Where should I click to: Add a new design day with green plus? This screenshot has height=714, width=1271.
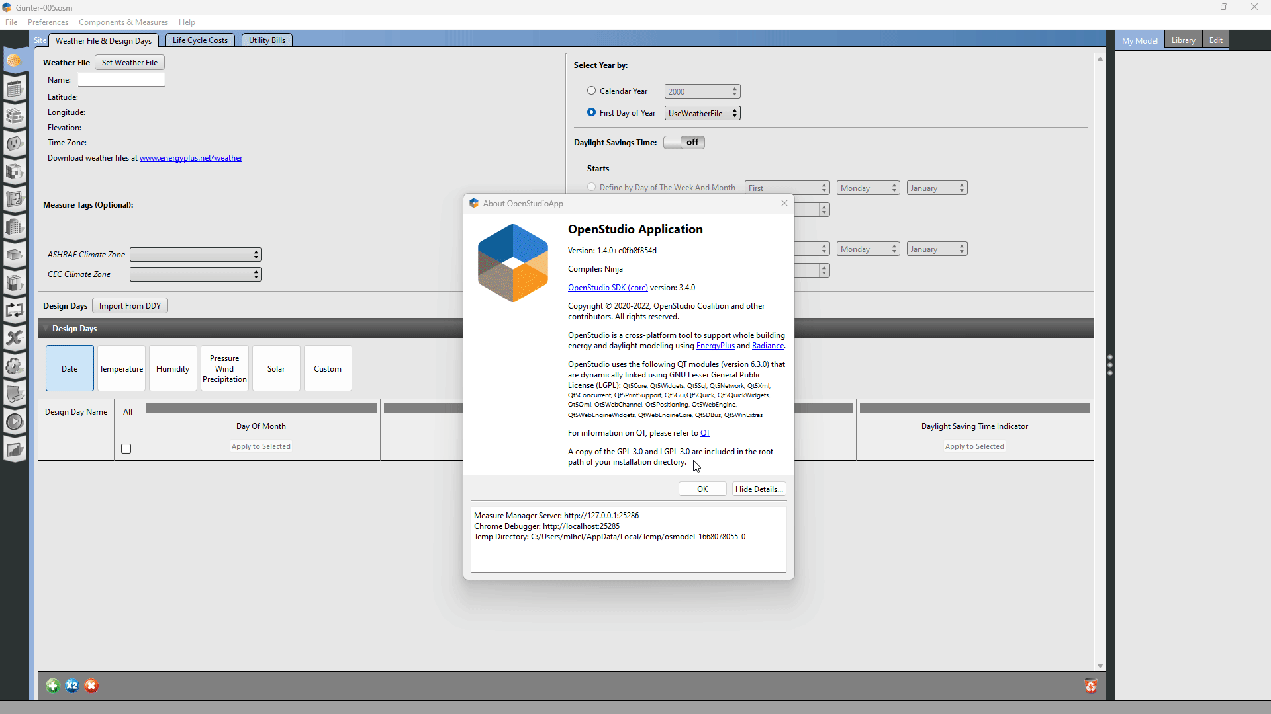pos(52,686)
